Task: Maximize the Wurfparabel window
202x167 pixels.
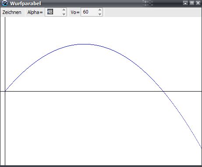Action: coord(192,3)
